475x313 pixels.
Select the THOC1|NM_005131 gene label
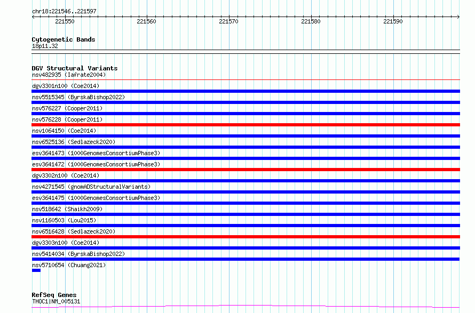56,301
